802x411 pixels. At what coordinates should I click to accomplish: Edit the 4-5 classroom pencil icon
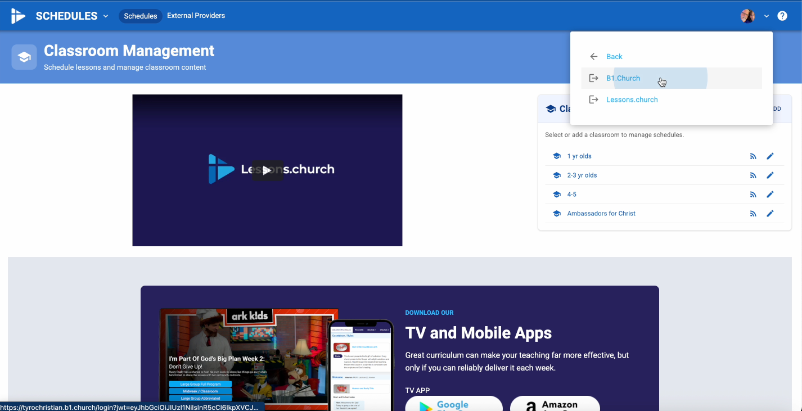coord(770,195)
